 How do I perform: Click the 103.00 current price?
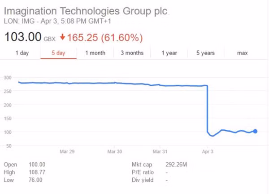click(22, 36)
